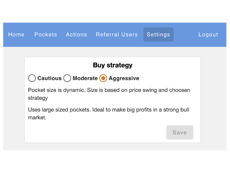Open the Pockets section
Screen dimensions: 230x173
[x=46, y=35]
